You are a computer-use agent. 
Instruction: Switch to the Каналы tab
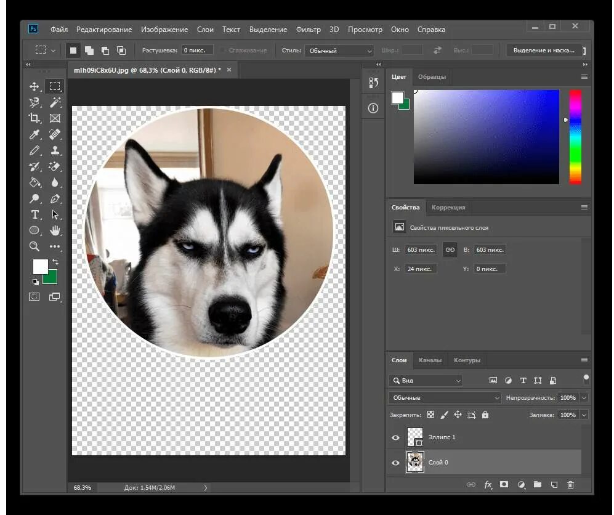tap(430, 360)
